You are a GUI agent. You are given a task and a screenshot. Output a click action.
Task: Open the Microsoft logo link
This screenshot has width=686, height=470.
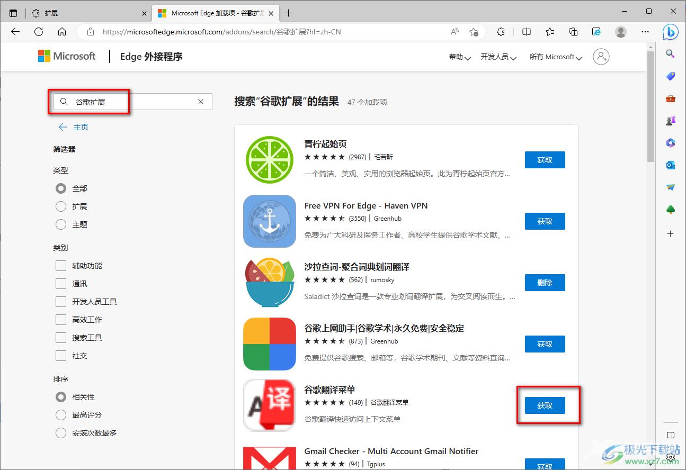point(67,56)
